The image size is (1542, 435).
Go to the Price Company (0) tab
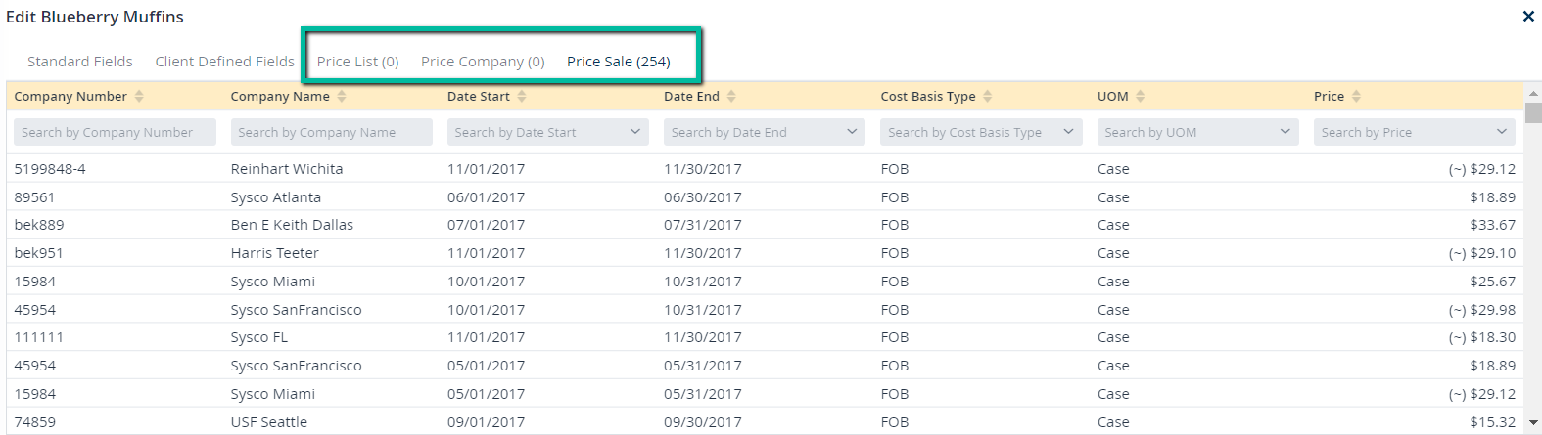click(483, 62)
